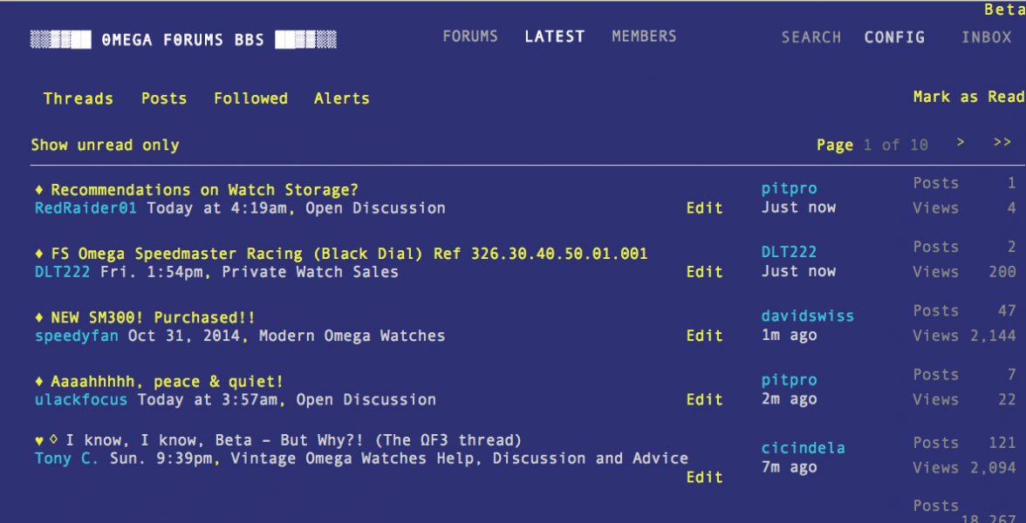Switch to the Alerts tab
1026x523 pixels.
pyautogui.click(x=341, y=98)
